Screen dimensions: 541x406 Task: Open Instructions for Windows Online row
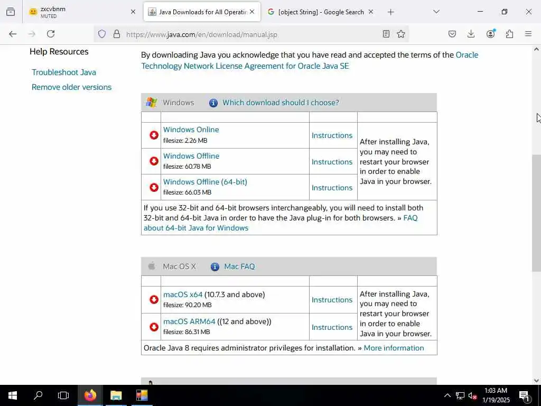(x=332, y=135)
